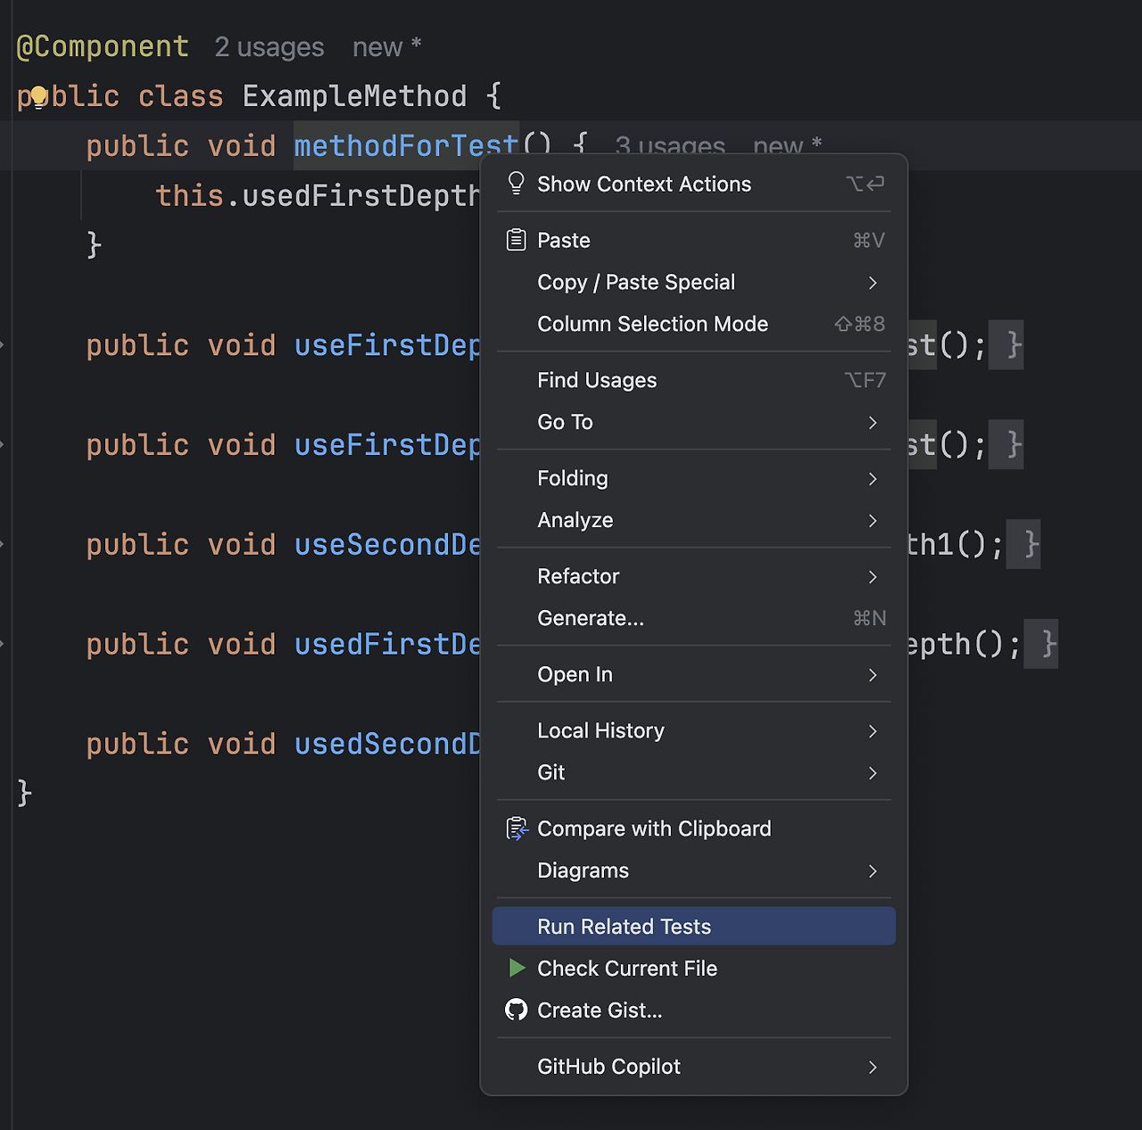
Task: Click Create Gist... with the GitHub logo
Action: [x=693, y=1010]
